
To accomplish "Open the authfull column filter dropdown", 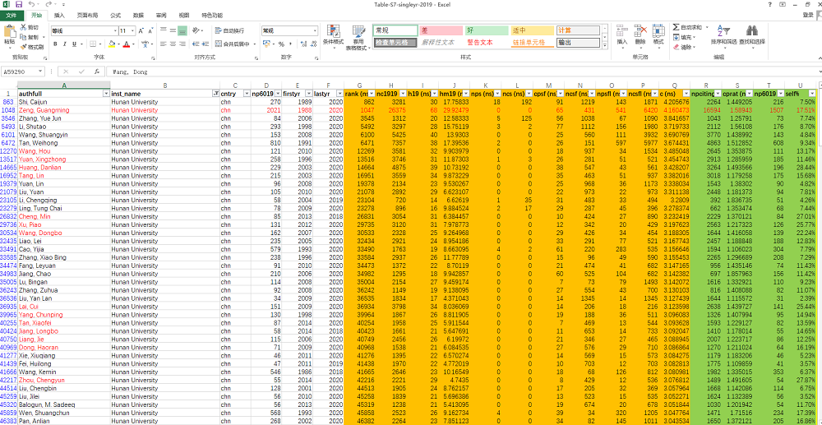I will (x=104, y=95).
